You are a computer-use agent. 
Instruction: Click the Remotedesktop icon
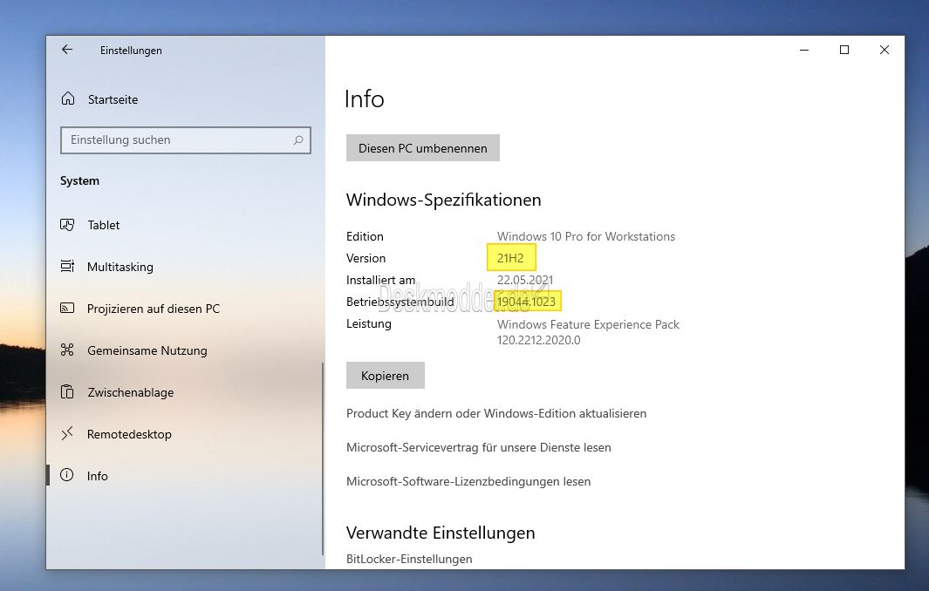coord(67,433)
